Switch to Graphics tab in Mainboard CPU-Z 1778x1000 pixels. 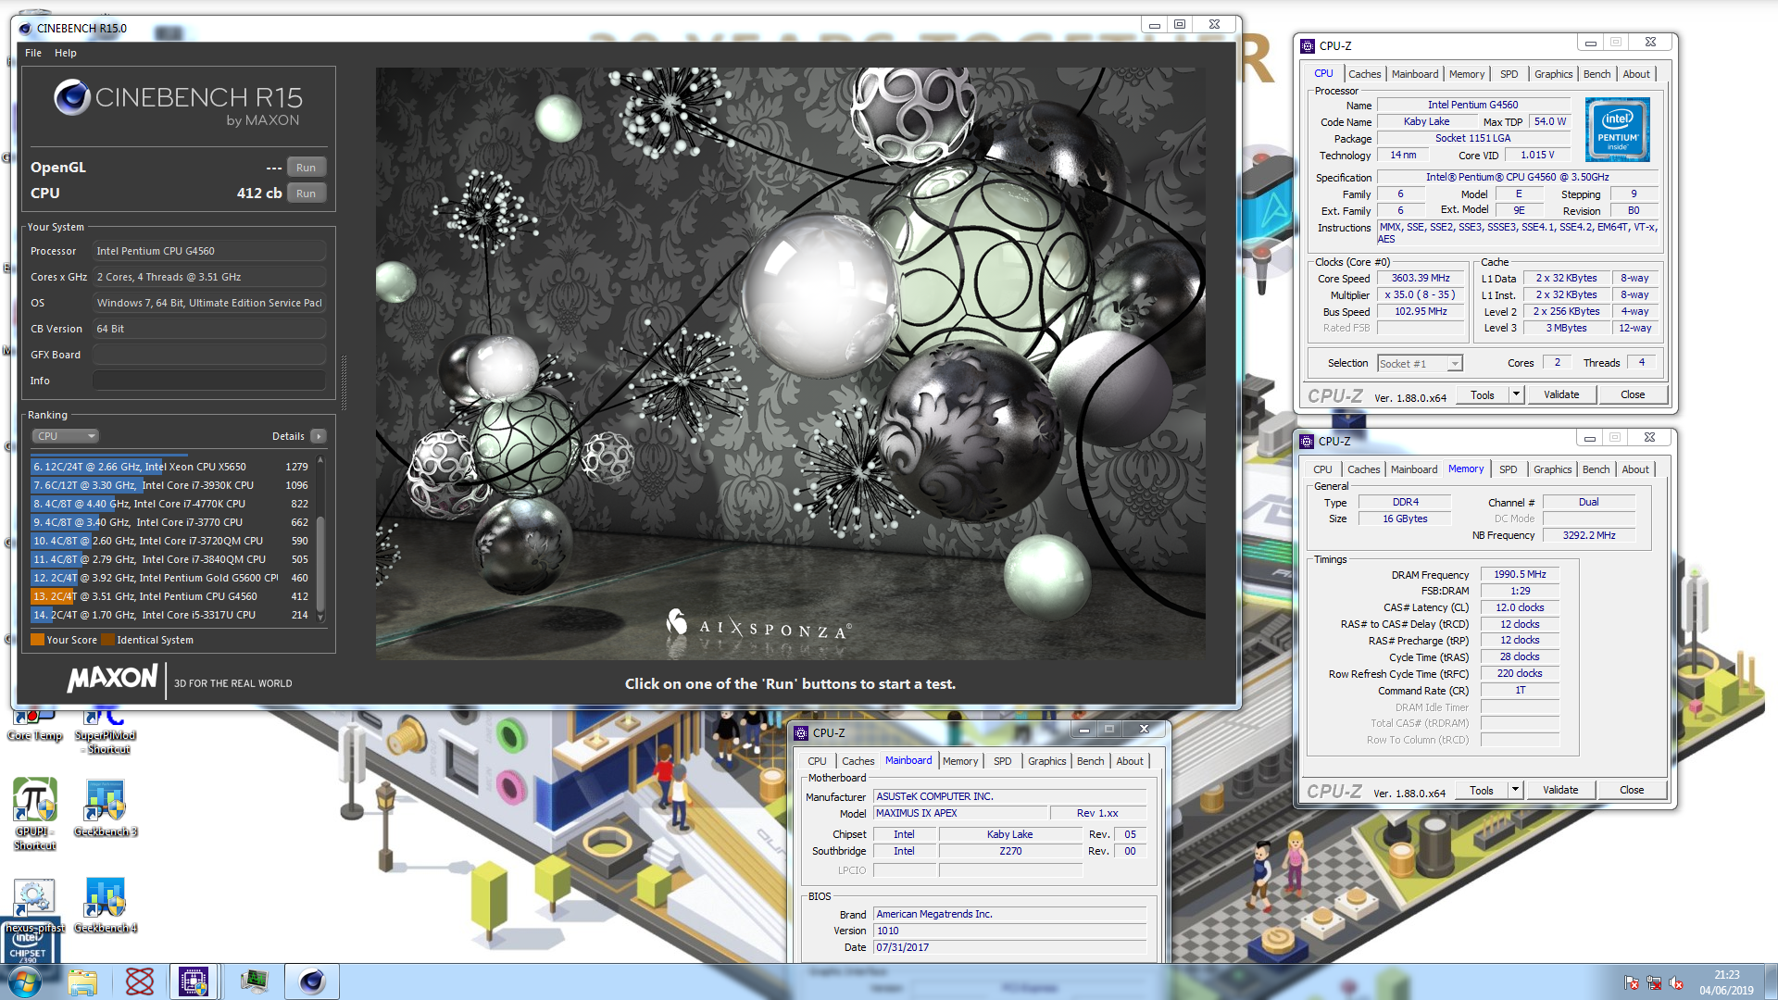click(1046, 761)
